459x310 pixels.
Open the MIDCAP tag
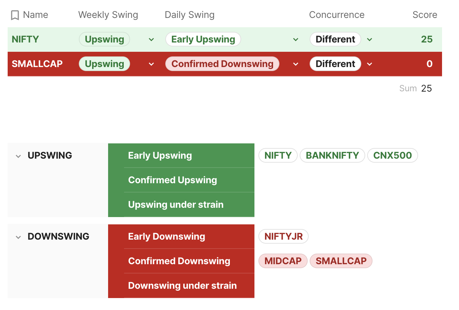[x=283, y=261]
